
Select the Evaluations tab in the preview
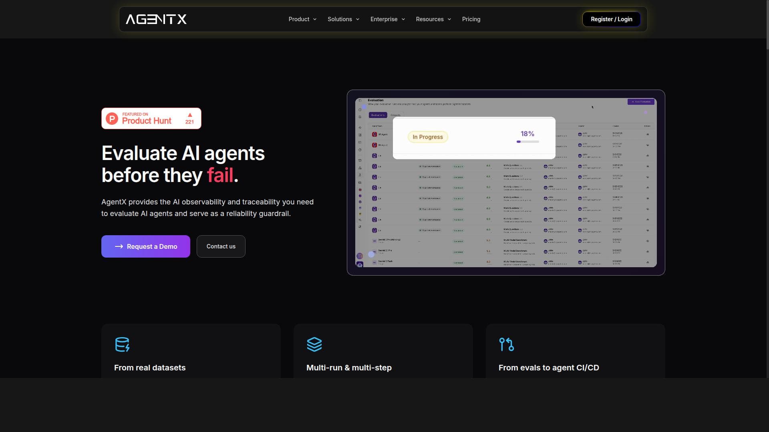tap(378, 115)
